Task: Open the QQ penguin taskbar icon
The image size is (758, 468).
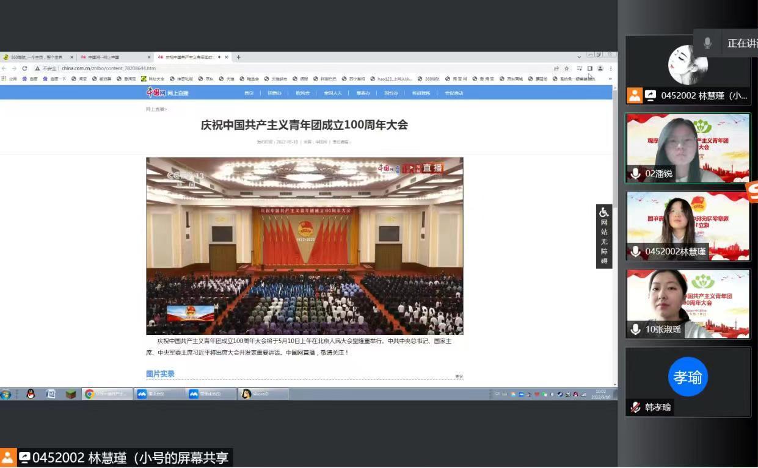Action: pyautogui.click(x=31, y=394)
